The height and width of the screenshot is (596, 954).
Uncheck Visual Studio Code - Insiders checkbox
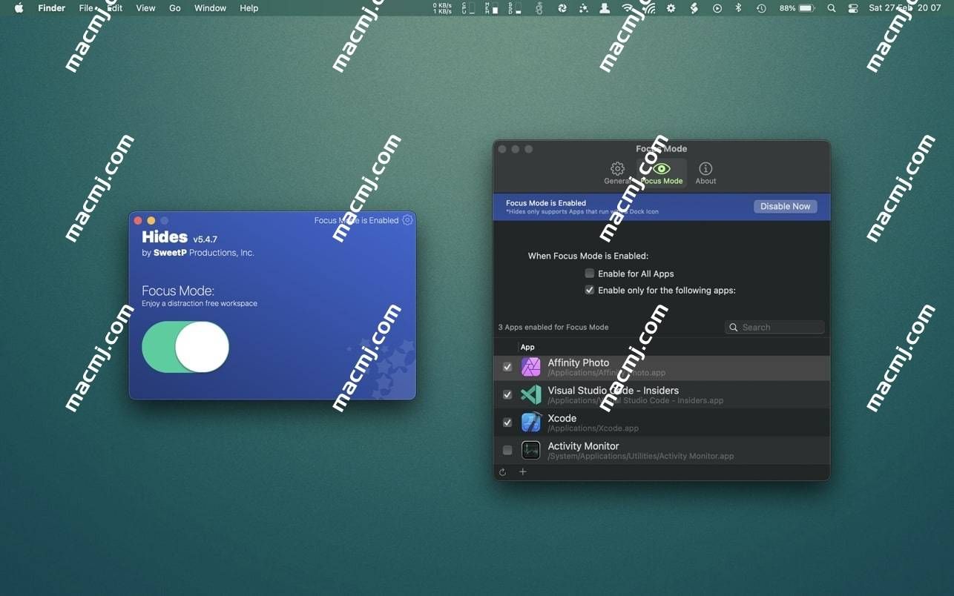point(507,395)
